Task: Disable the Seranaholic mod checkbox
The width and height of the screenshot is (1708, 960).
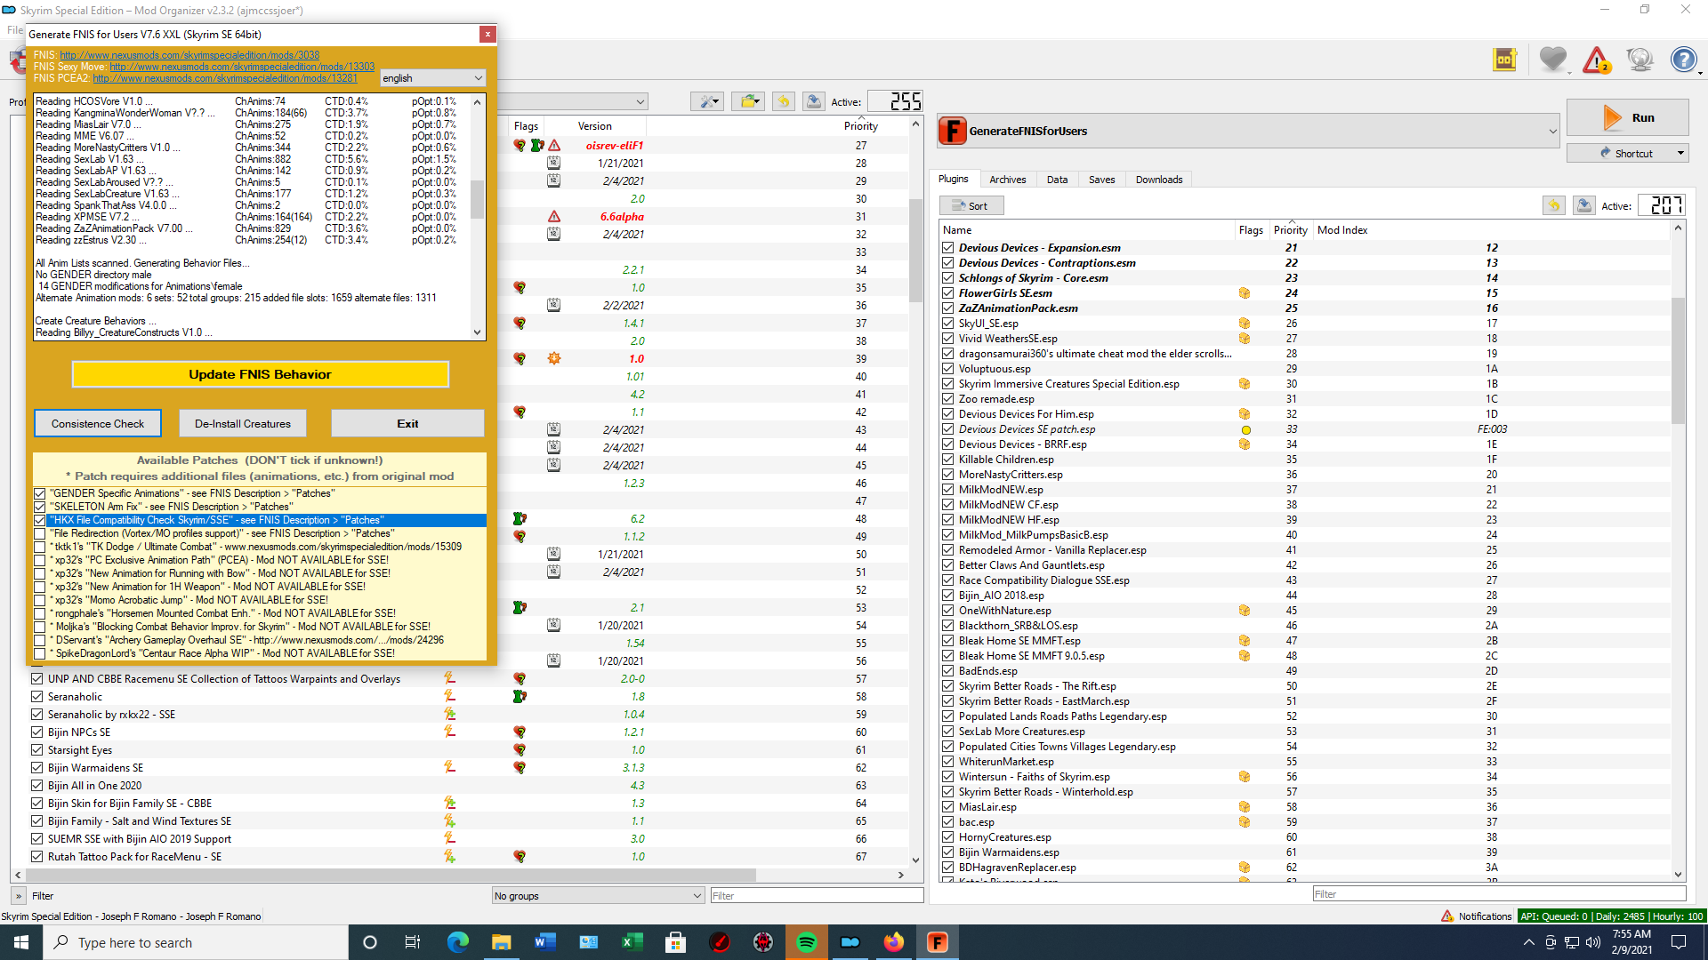Action: point(37,696)
